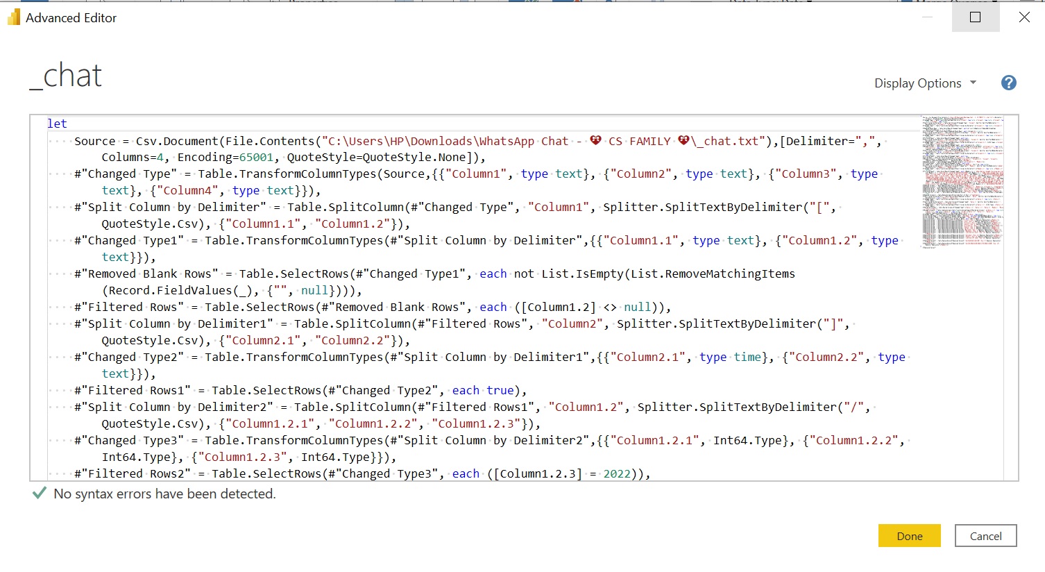This screenshot has width=1045, height=572.
Task: Click the heart emoji after FAMILY
Action: (x=683, y=141)
